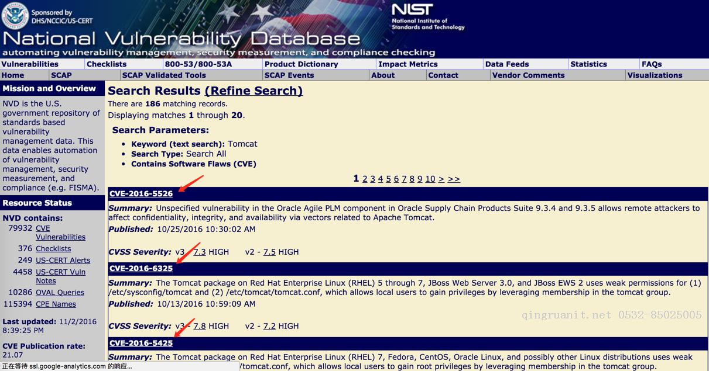This screenshot has width=709, height=371.
Task: Go to results page 2
Action: point(365,179)
